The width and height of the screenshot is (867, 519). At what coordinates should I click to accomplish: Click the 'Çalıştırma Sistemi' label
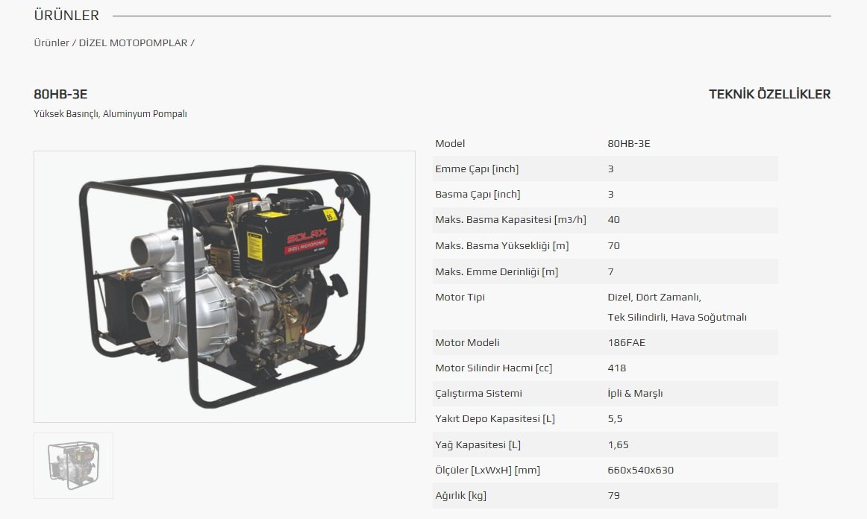(478, 393)
